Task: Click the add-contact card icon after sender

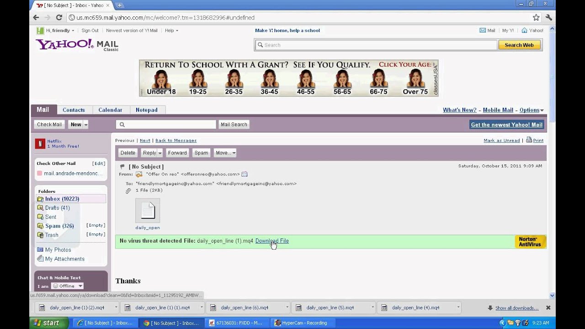Action: pyautogui.click(x=245, y=174)
